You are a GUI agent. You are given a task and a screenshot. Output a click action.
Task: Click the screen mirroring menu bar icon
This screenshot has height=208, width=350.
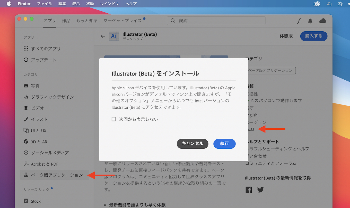click(x=329, y=4)
